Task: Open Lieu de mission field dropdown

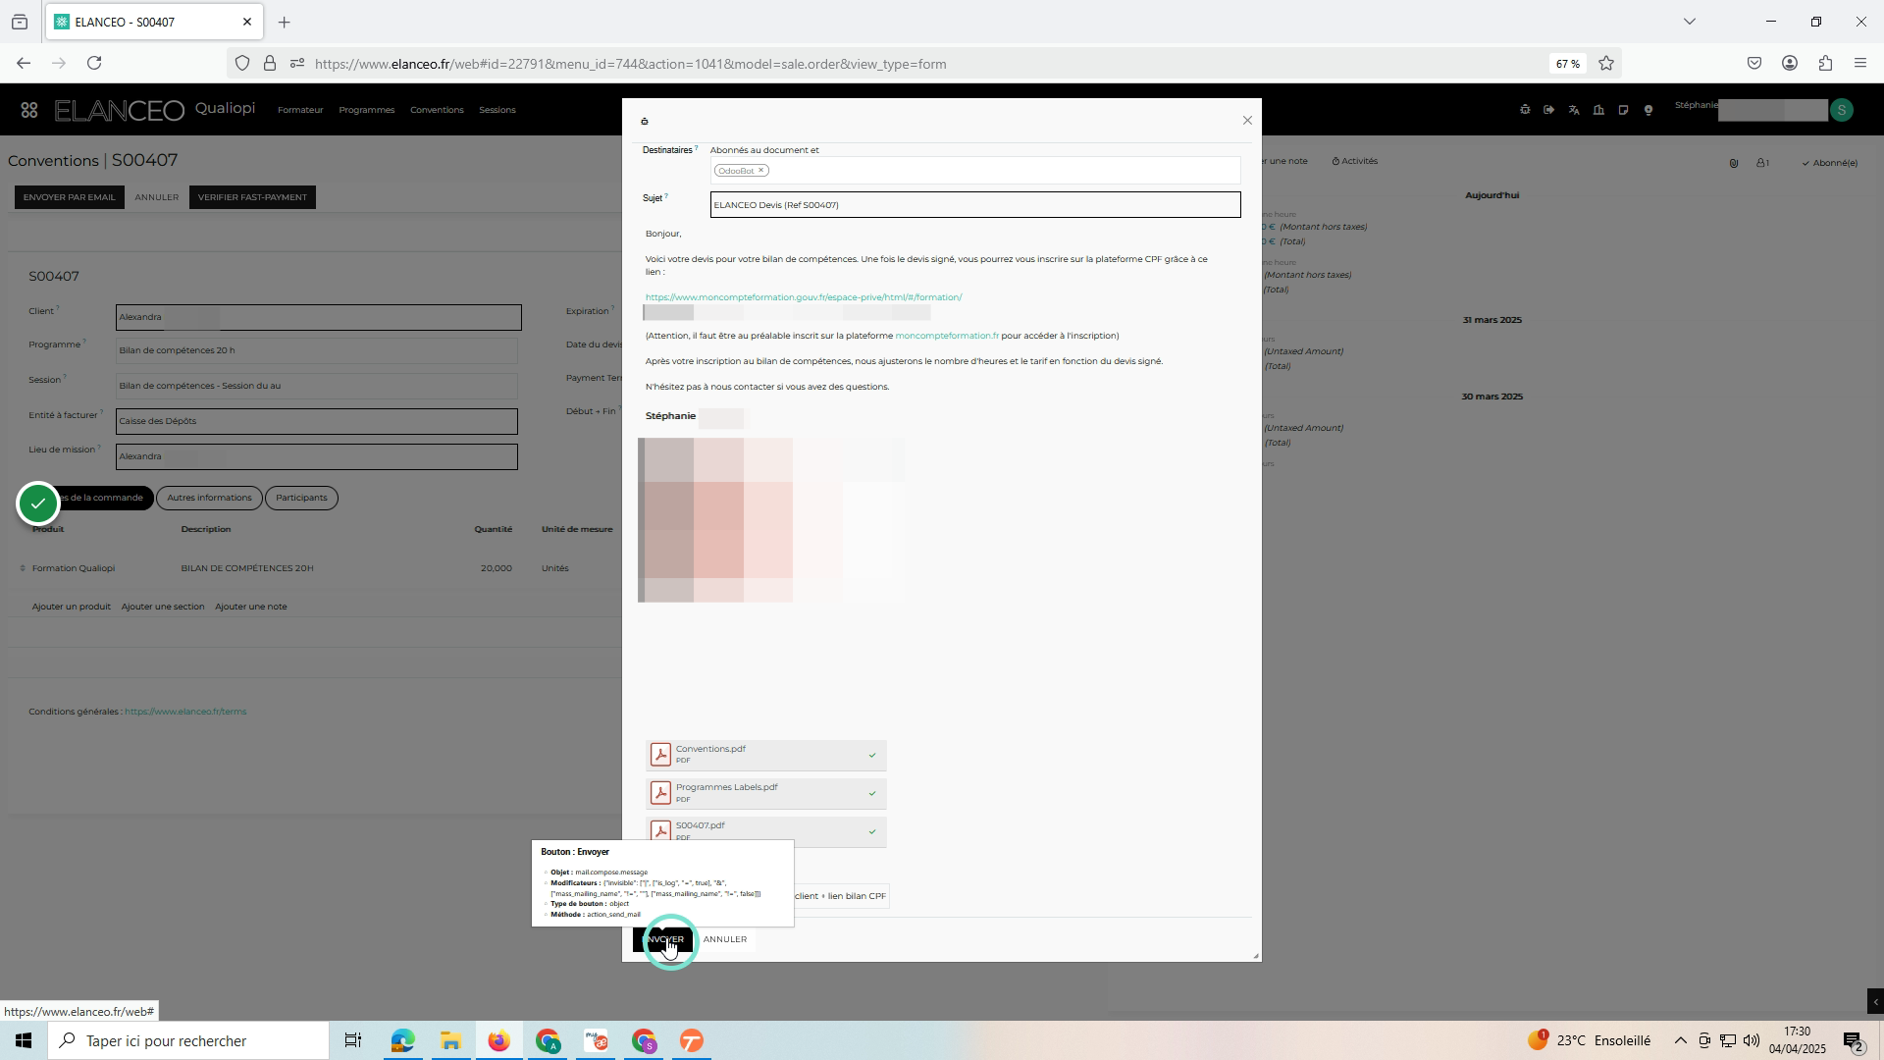Action: [x=316, y=456]
